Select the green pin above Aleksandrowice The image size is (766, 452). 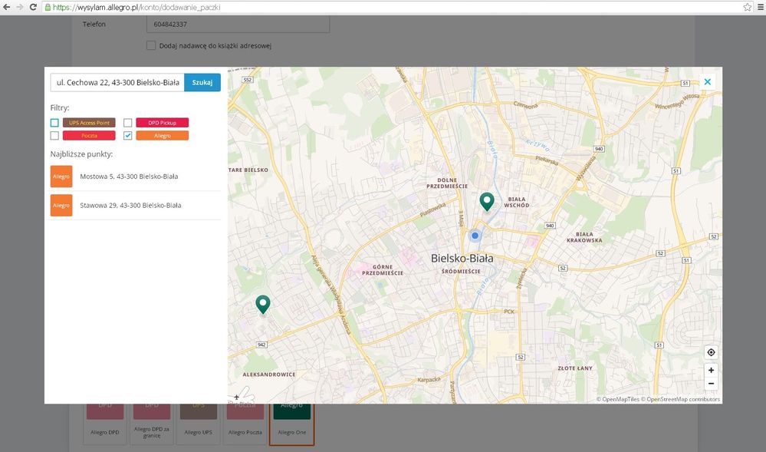[263, 304]
